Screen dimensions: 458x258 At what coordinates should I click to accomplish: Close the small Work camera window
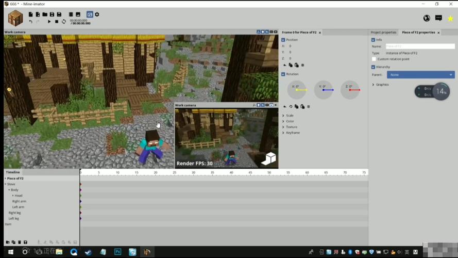coord(276,105)
